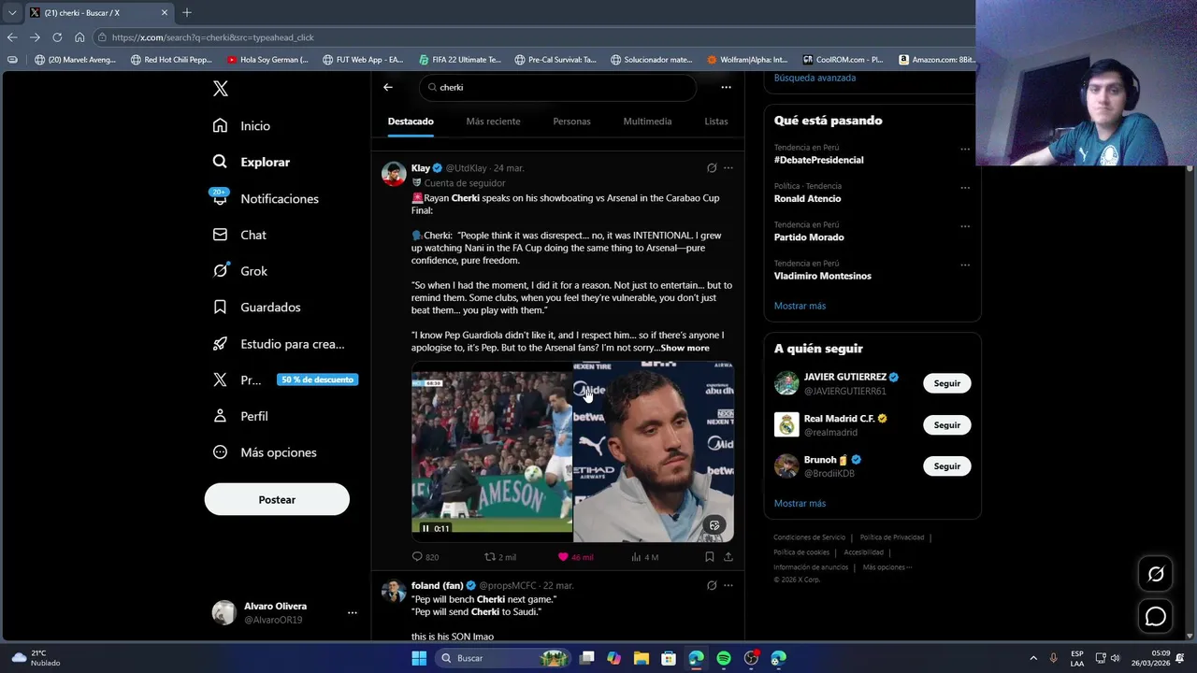1197x673 pixels.
Task: Click the X logo in sidebar
Action: (221, 89)
